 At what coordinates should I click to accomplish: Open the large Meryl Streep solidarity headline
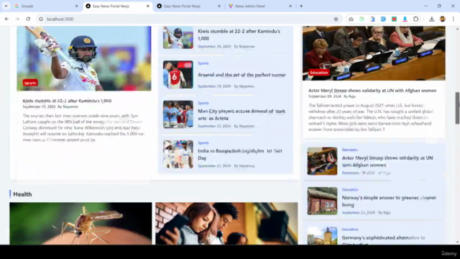372,91
